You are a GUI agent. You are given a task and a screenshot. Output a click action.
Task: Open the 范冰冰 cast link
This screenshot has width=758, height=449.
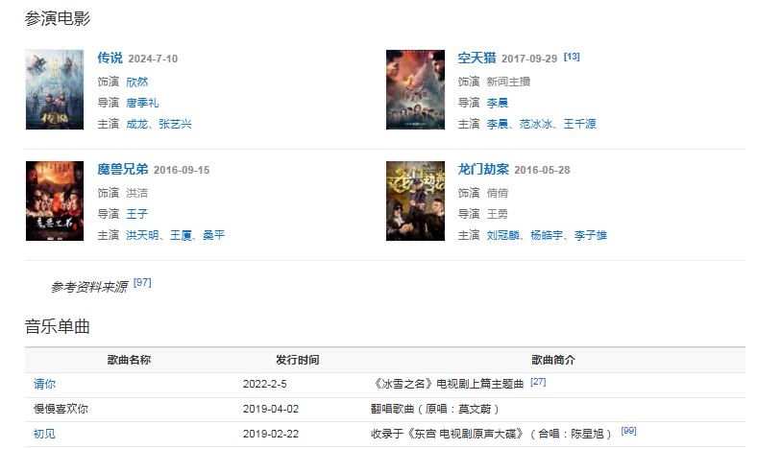(536, 124)
